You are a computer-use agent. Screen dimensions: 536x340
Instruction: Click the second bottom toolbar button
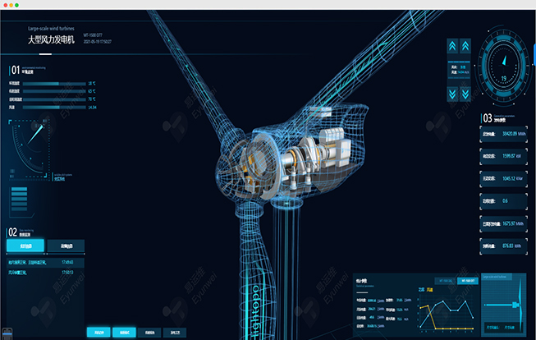coord(124,333)
